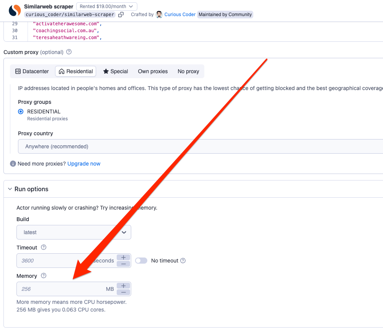The width and height of the screenshot is (383, 333).
Task: Open the Rented $19.00/month dropdown
Action: [x=106, y=7]
